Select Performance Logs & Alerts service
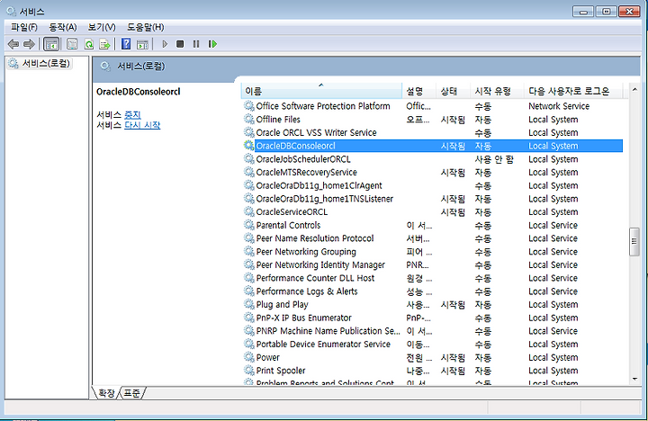This screenshot has height=421, width=648. (432, 291)
